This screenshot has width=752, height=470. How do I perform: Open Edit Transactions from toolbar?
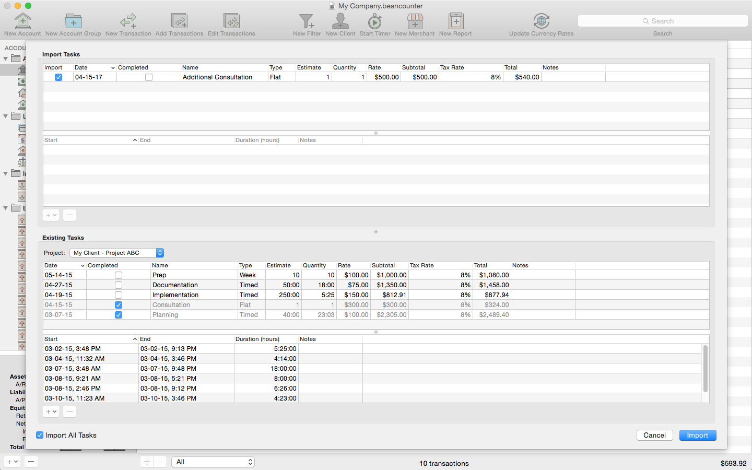click(x=231, y=21)
